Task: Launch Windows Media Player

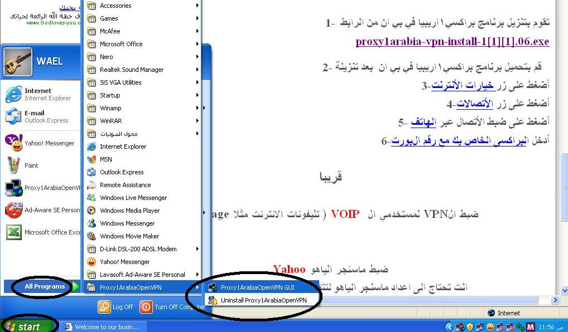Action: pyautogui.click(x=92, y=211)
